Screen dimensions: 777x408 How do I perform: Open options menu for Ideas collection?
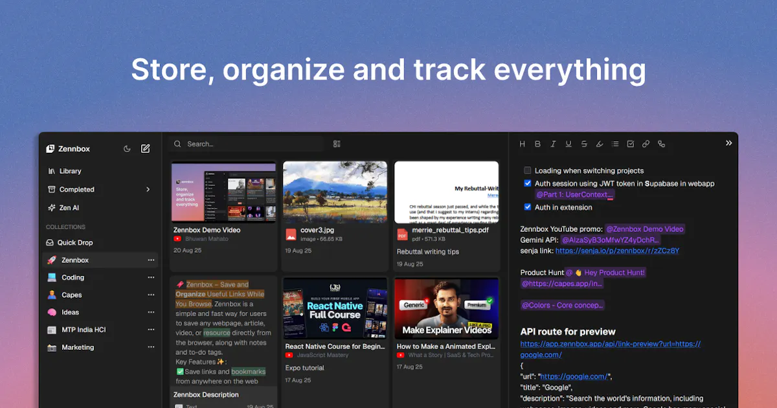pos(151,312)
